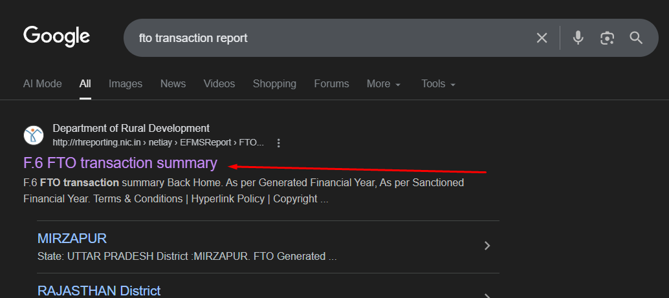Open the Tools dropdown
The height and width of the screenshot is (298, 669).
coord(438,84)
